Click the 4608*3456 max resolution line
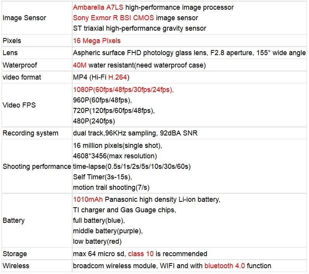The height and width of the screenshot is (274, 309). (x=115, y=156)
